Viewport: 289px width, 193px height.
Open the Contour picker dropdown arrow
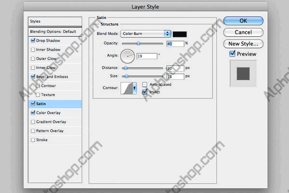click(x=134, y=88)
